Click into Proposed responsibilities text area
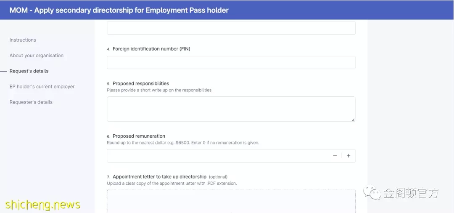Viewport: 454px width, 213px height. [231, 109]
